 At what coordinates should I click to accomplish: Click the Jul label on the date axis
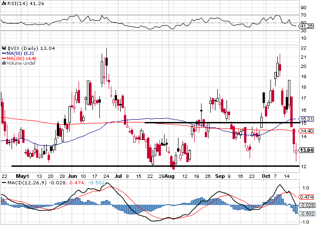point(118,176)
